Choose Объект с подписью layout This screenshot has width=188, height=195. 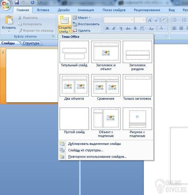[x=106, y=123]
